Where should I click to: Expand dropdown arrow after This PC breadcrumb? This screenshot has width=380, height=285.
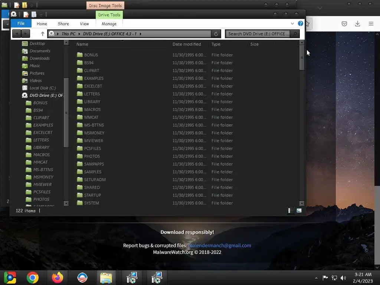(x=79, y=34)
